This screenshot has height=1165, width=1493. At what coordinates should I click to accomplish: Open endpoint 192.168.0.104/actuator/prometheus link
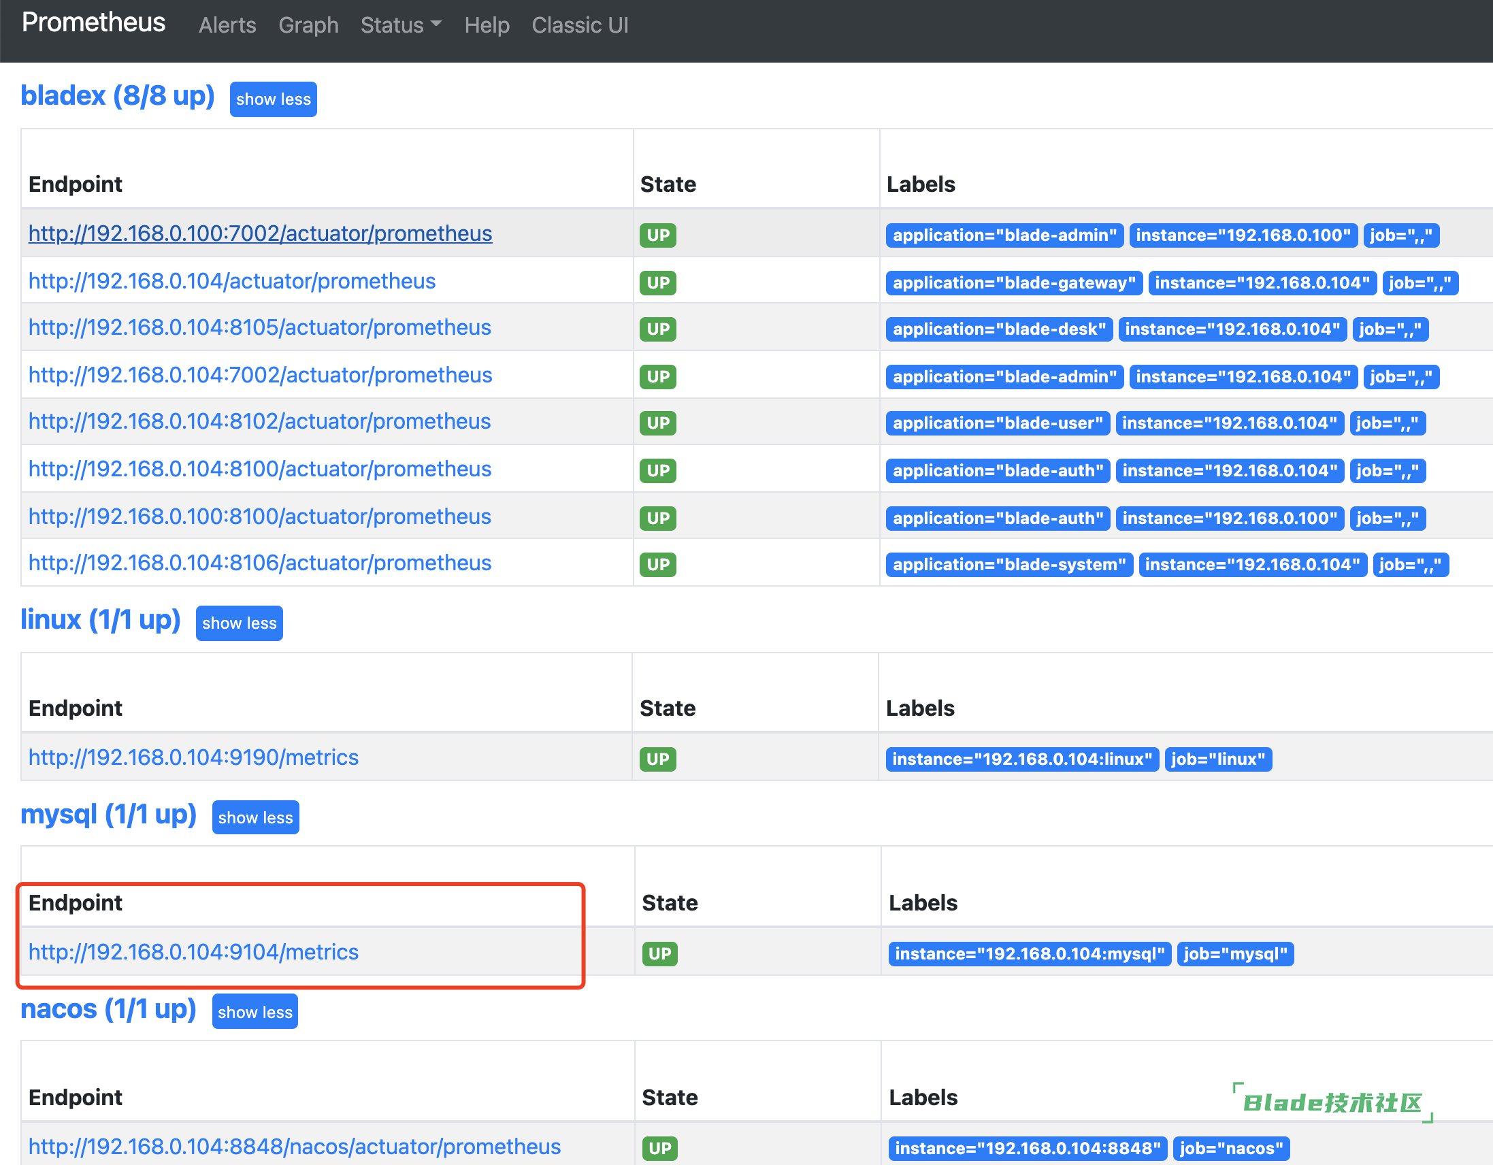232,281
